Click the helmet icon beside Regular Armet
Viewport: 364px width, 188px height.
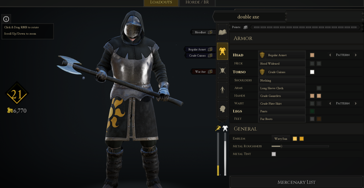pos(262,55)
